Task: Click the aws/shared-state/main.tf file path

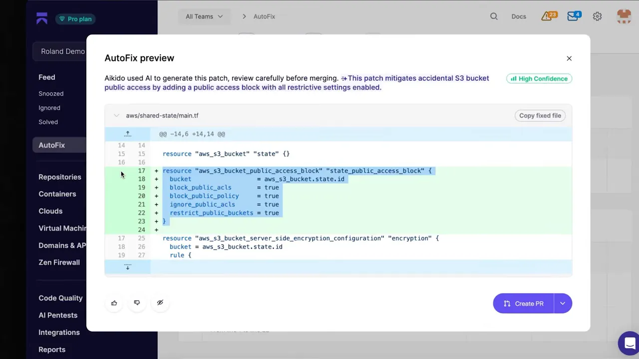Action: [162, 115]
